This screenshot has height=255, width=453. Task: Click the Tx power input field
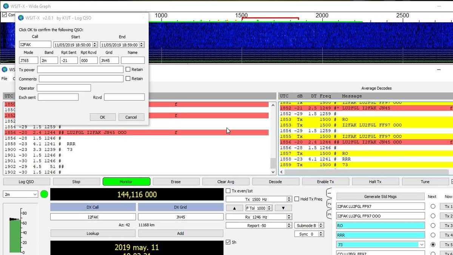(80, 70)
